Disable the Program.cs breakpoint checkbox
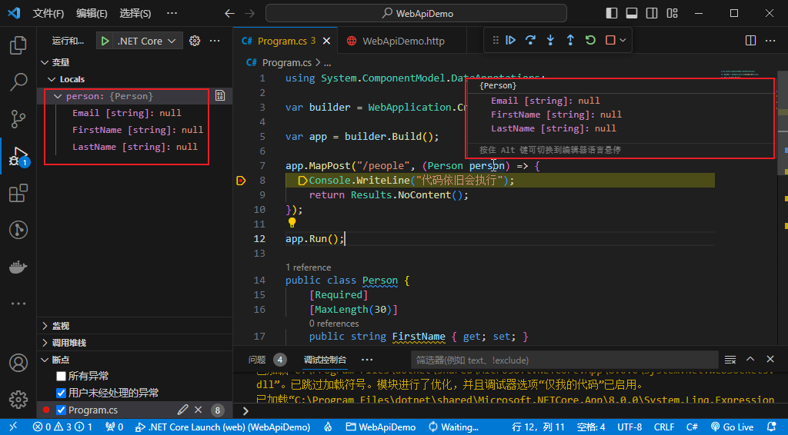788x435 pixels. (62, 410)
